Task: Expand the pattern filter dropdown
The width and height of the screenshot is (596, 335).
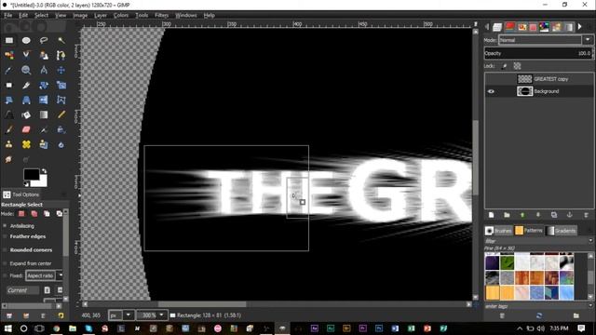Action: click(x=590, y=241)
